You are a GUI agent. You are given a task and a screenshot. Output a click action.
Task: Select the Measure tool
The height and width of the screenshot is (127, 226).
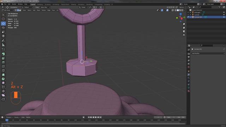coord(3,45)
